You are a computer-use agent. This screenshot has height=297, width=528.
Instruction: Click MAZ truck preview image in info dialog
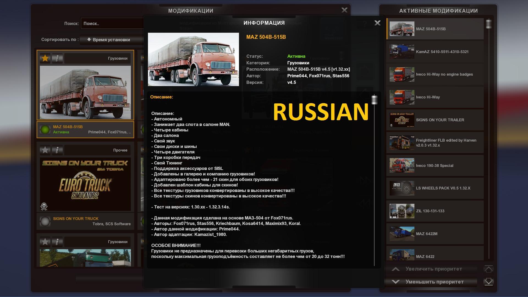click(193, 59)
